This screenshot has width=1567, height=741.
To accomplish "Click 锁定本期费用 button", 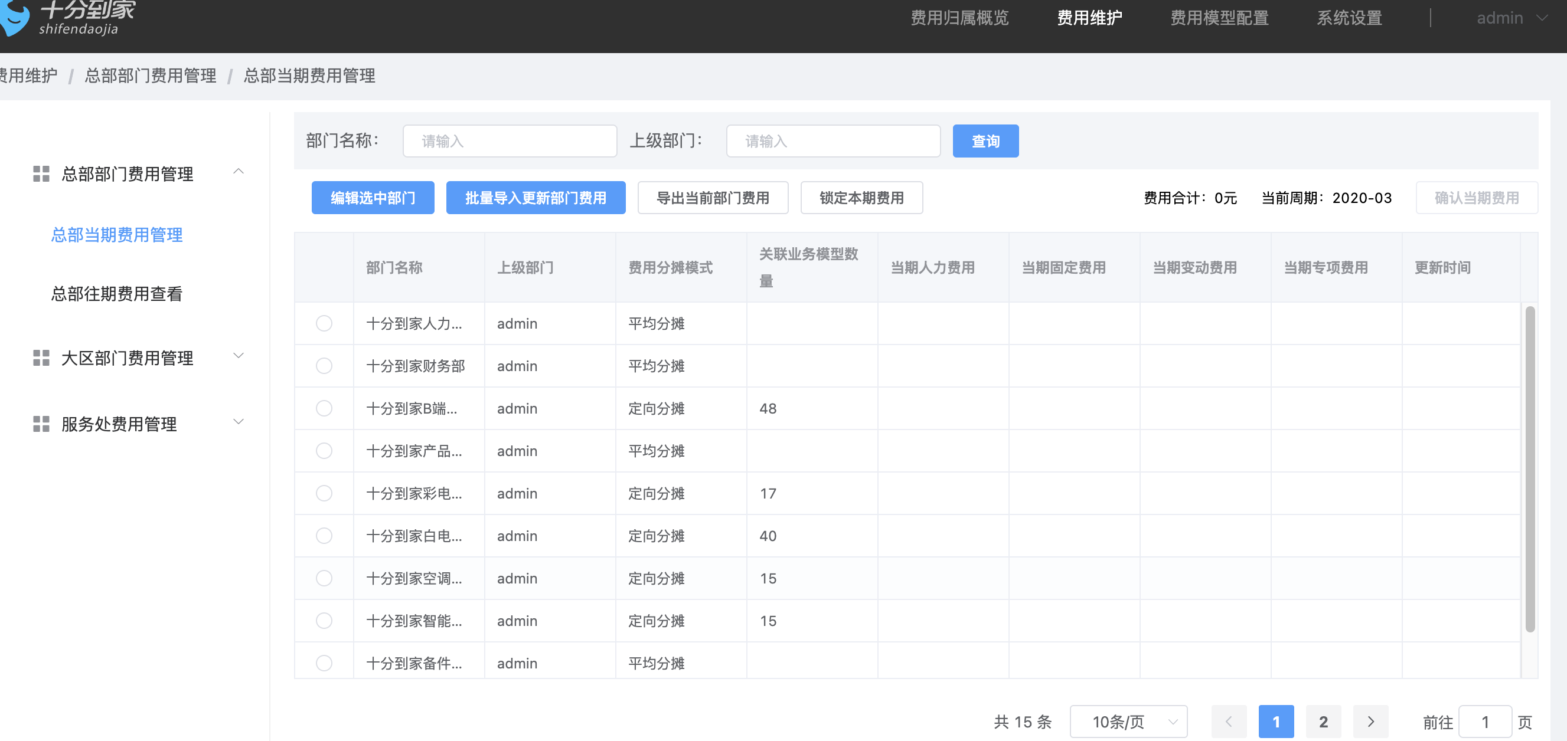I will pyautogui.click(x=861, y=198).
